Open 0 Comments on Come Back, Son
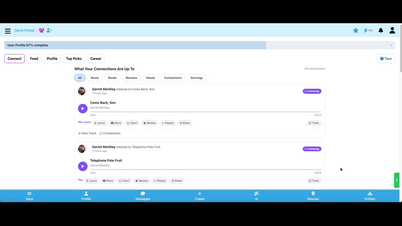Screen dimensions: 402x226 click(110, 133)
